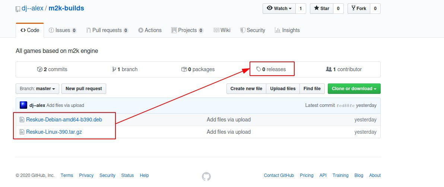
Task: Open commit message on Reskue-Debian row
Action: [228, 120]
